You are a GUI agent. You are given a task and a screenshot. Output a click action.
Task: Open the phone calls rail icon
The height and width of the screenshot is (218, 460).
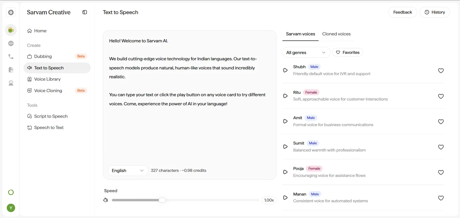coord(11,57)
